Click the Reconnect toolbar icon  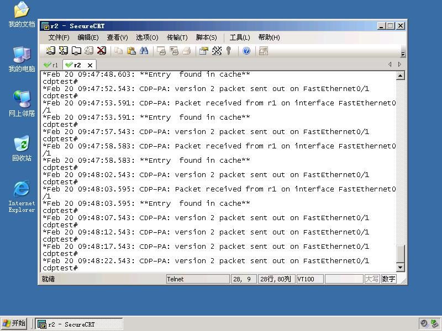(89, 51)
